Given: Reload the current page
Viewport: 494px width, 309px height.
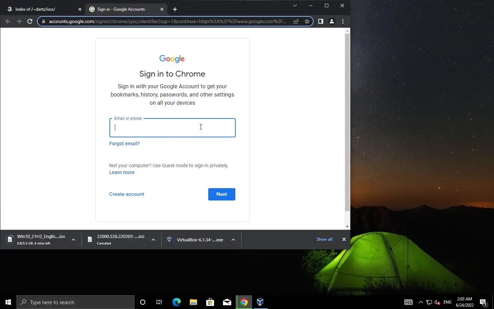Looking at the screenshot, I should 30,21.
